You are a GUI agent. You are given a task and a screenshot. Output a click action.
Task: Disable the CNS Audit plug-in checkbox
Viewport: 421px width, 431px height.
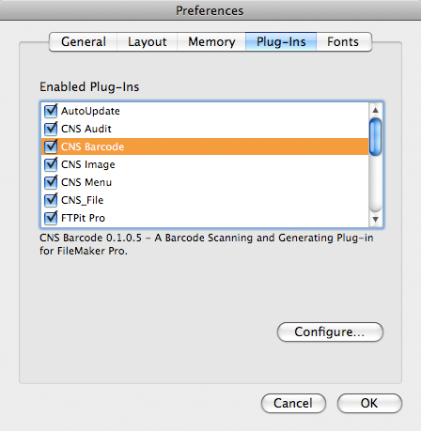tap(51, 129)
